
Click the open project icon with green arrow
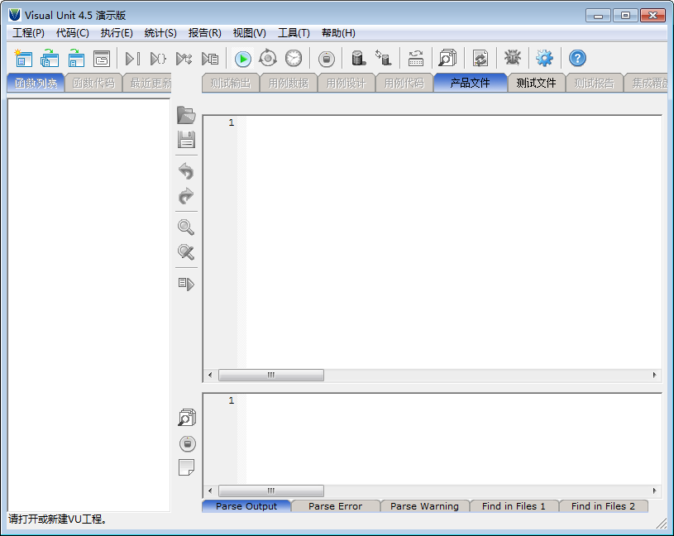(50, 58)
